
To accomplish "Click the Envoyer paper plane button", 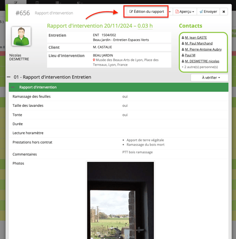I will (208, 11).
